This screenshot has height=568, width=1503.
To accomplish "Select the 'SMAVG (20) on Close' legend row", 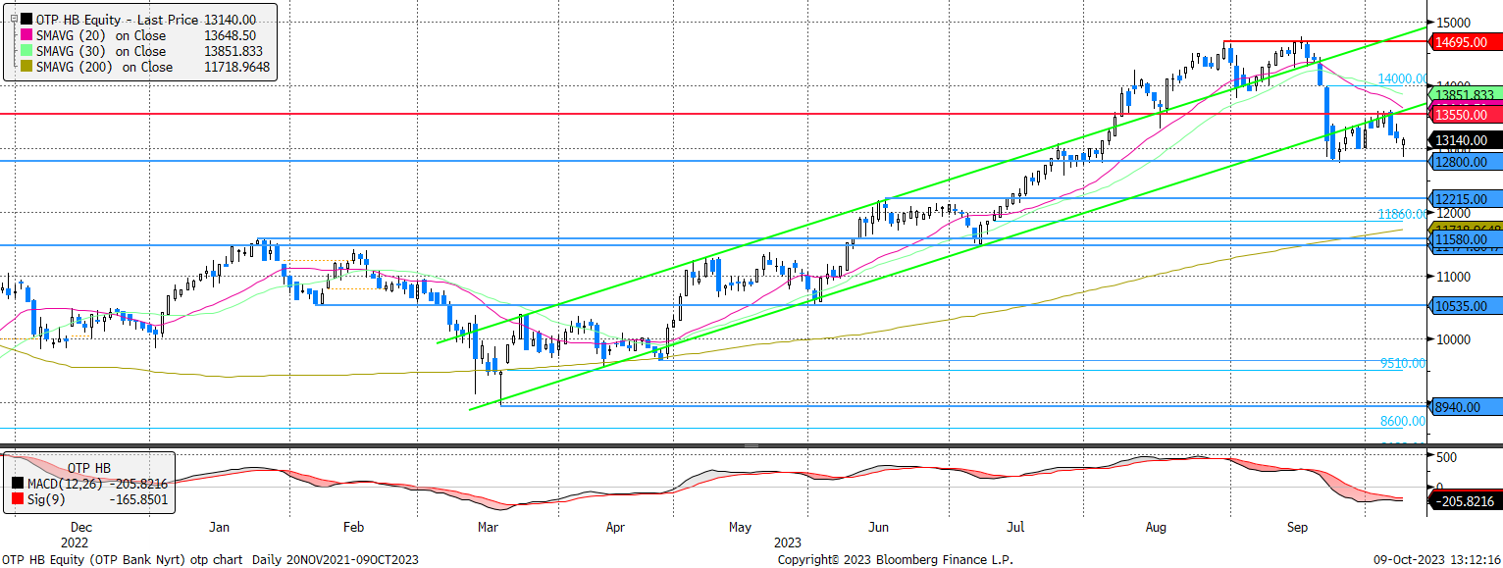I will click(146, 35).
